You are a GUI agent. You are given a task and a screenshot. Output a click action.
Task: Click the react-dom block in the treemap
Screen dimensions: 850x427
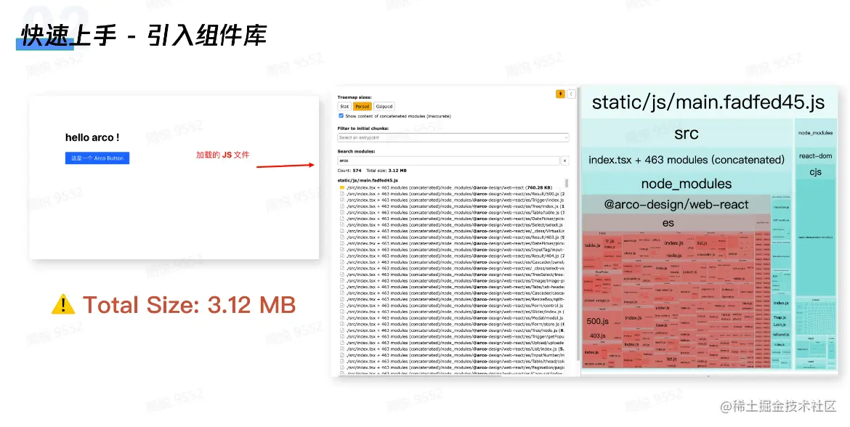(815, 156)
